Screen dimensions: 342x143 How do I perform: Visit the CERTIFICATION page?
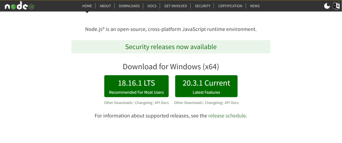pos(230,6)
